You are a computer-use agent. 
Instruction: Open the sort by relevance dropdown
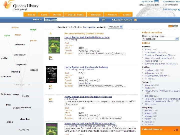[x=115, y=27]
